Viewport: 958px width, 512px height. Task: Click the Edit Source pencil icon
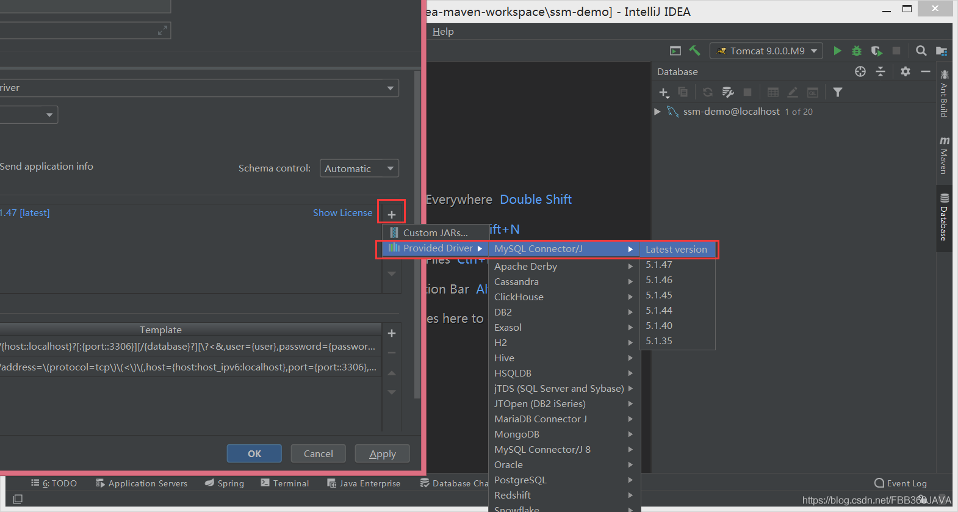tap(793, 92)
